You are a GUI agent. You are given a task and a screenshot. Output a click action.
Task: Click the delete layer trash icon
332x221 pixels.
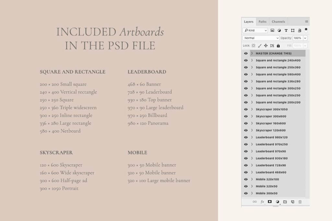pos(300,202)
